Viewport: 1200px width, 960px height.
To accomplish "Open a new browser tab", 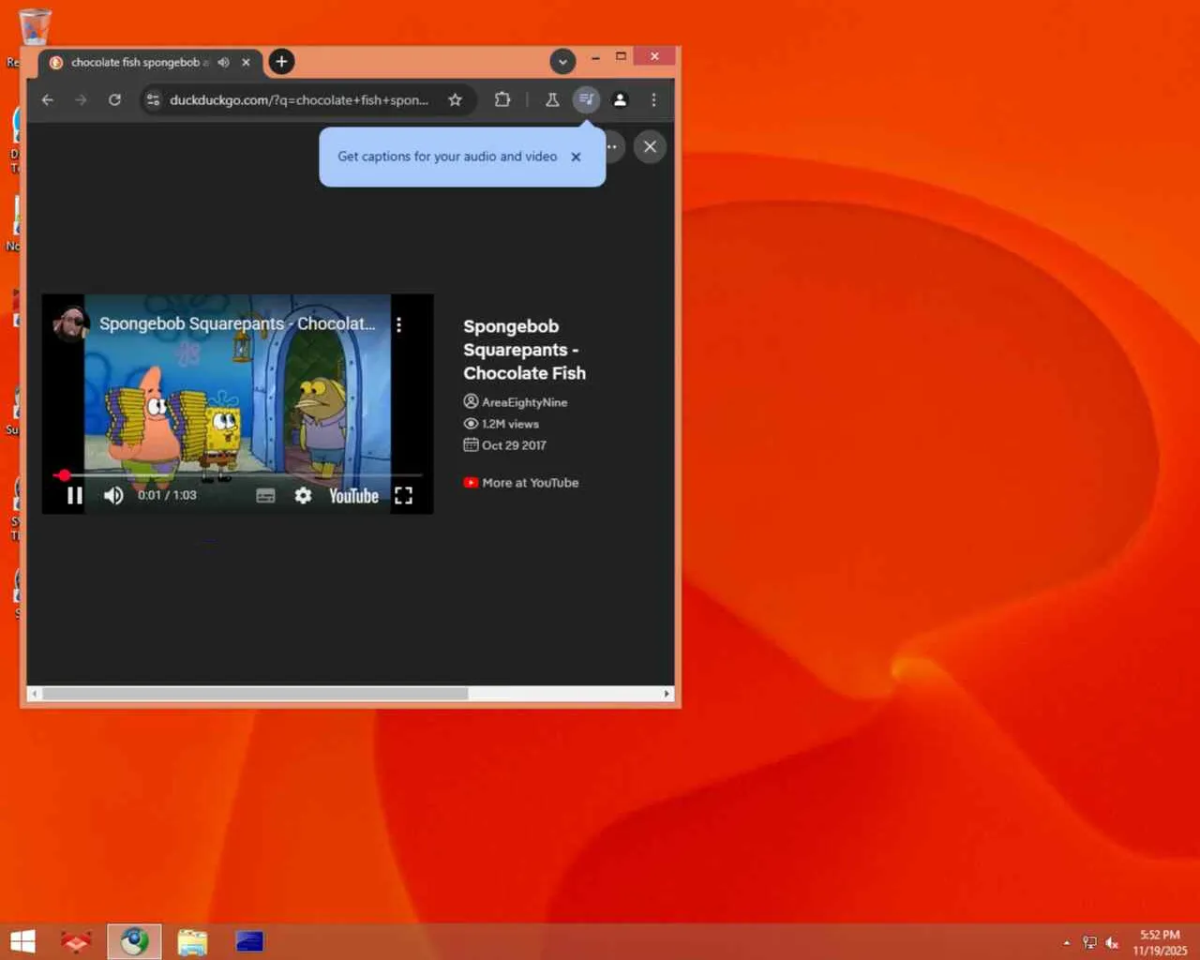I will [281, 62].
